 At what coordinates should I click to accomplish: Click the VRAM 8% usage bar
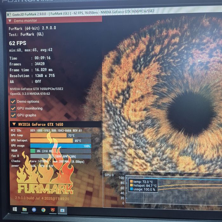[x=61, y=151]
